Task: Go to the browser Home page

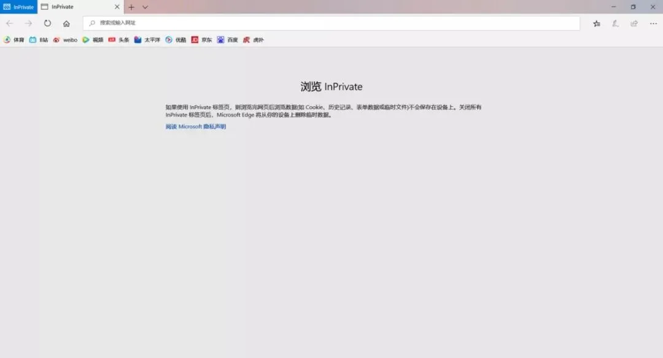Action: (66, 23)
